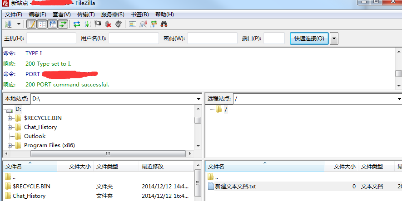Expand the Program Files (x86) tree node
Screen dimensions: 402x201
10,145
